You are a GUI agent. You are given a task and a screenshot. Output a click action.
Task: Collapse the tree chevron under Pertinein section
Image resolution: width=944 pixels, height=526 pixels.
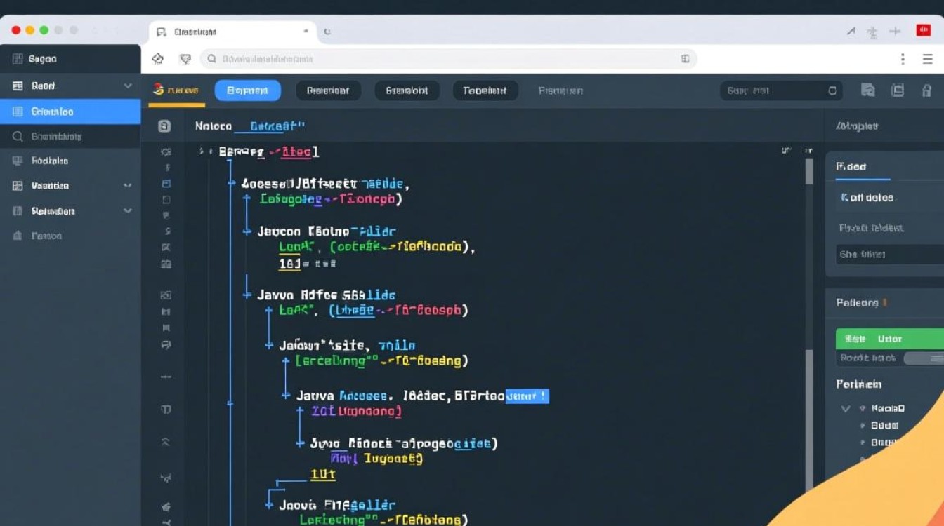[846, 408]
